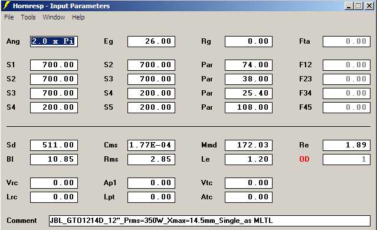Open the Tools menu

coord(28,17)
